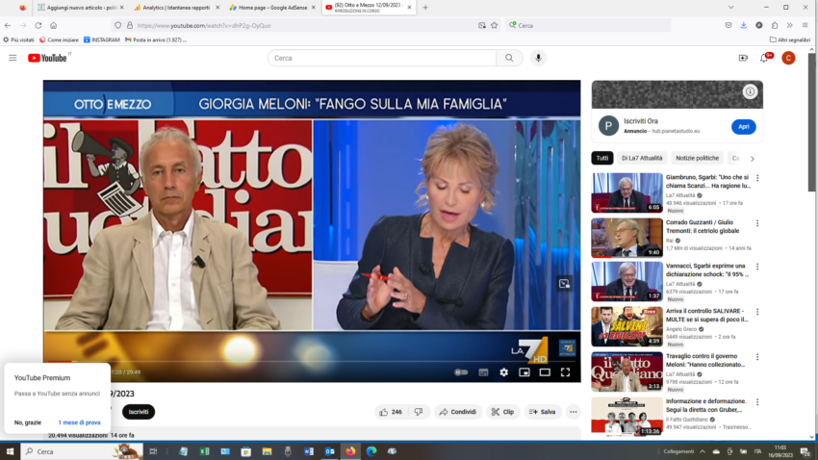Open Firefox application menu
The height and width of the screenshot is (460, 818).
point(805,25)
